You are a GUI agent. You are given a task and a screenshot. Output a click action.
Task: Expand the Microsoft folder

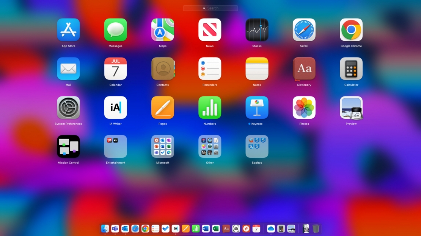tap(163, 146)
